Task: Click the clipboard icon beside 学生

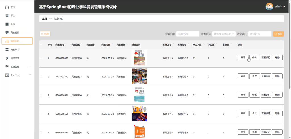Action: [x=7, y=16]
